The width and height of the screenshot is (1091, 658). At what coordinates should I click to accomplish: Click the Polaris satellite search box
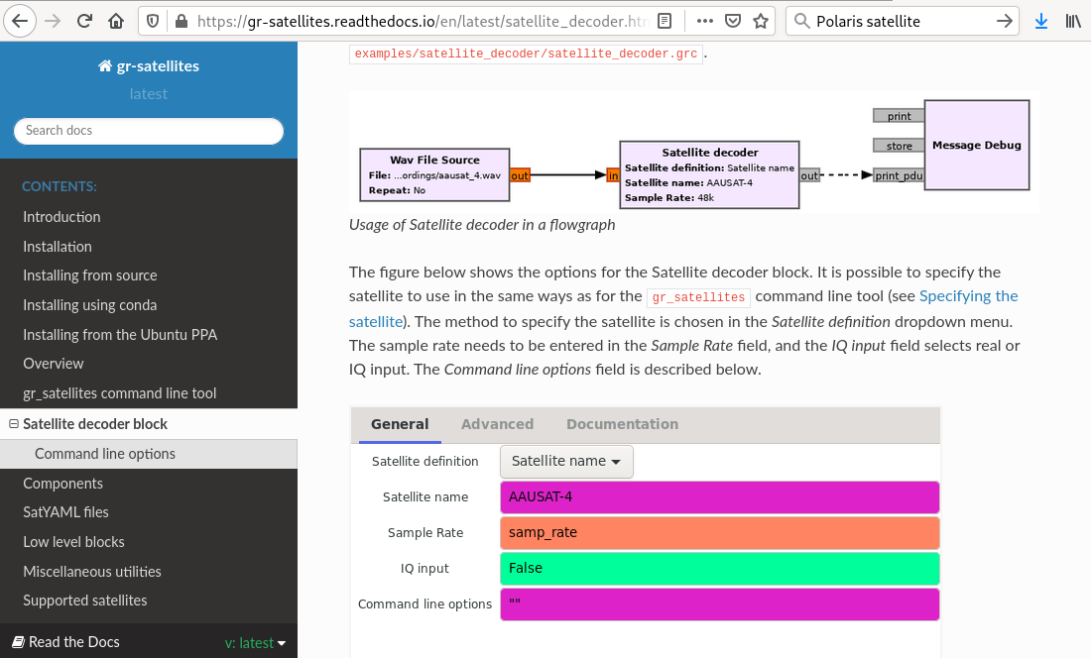pos(902,22)
